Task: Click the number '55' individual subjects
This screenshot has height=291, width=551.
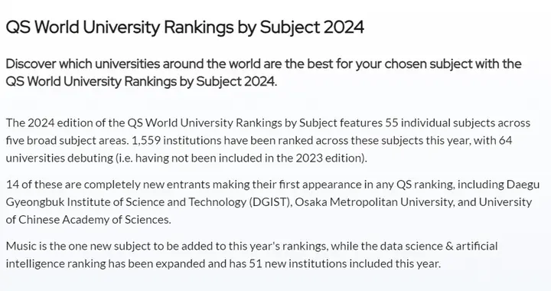Action: 392,123
